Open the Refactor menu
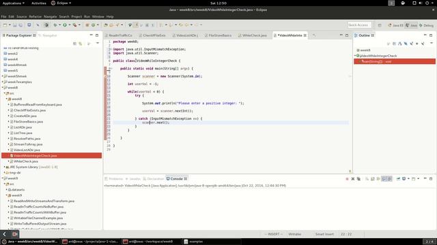The width and height of the screenshot is (437, 245). 35,16
